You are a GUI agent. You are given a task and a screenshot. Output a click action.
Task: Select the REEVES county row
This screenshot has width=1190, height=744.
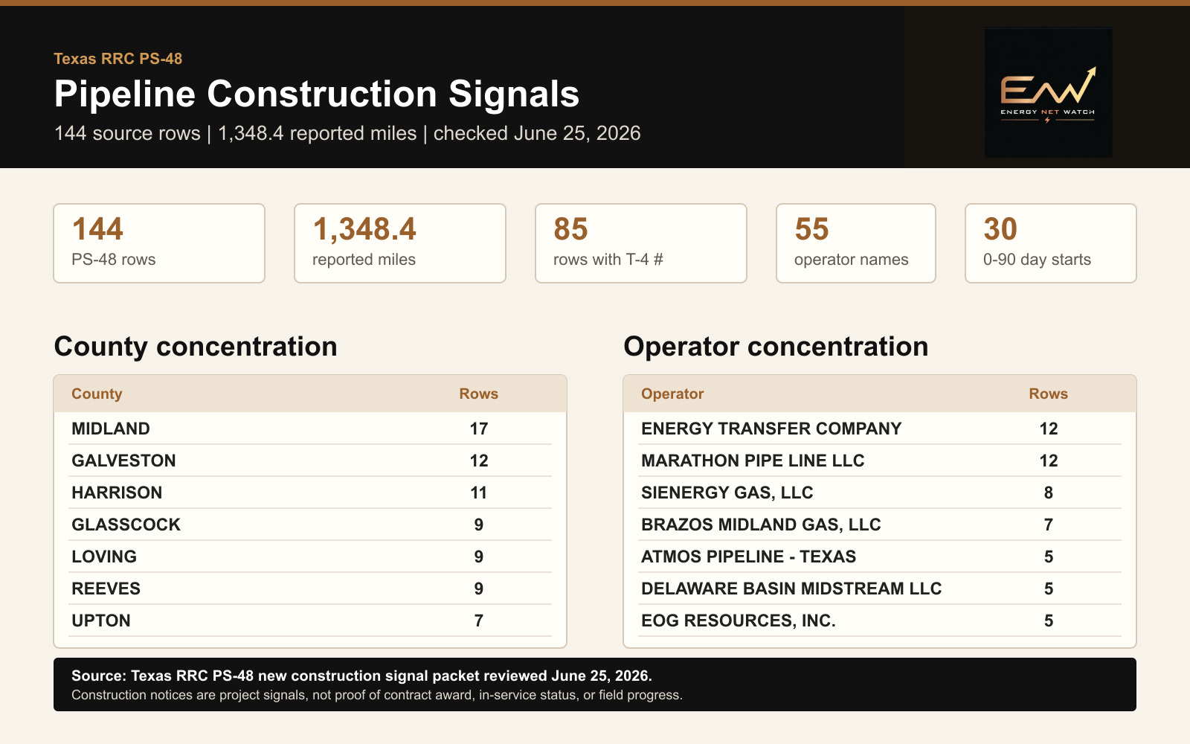(x=310, y=589)
